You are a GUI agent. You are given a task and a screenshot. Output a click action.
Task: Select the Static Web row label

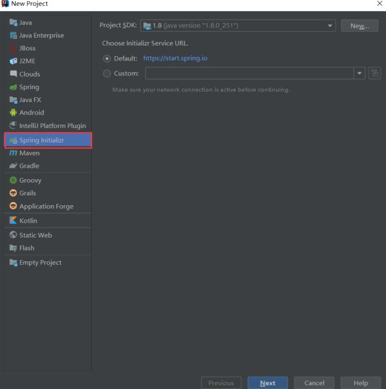(36, 235)
